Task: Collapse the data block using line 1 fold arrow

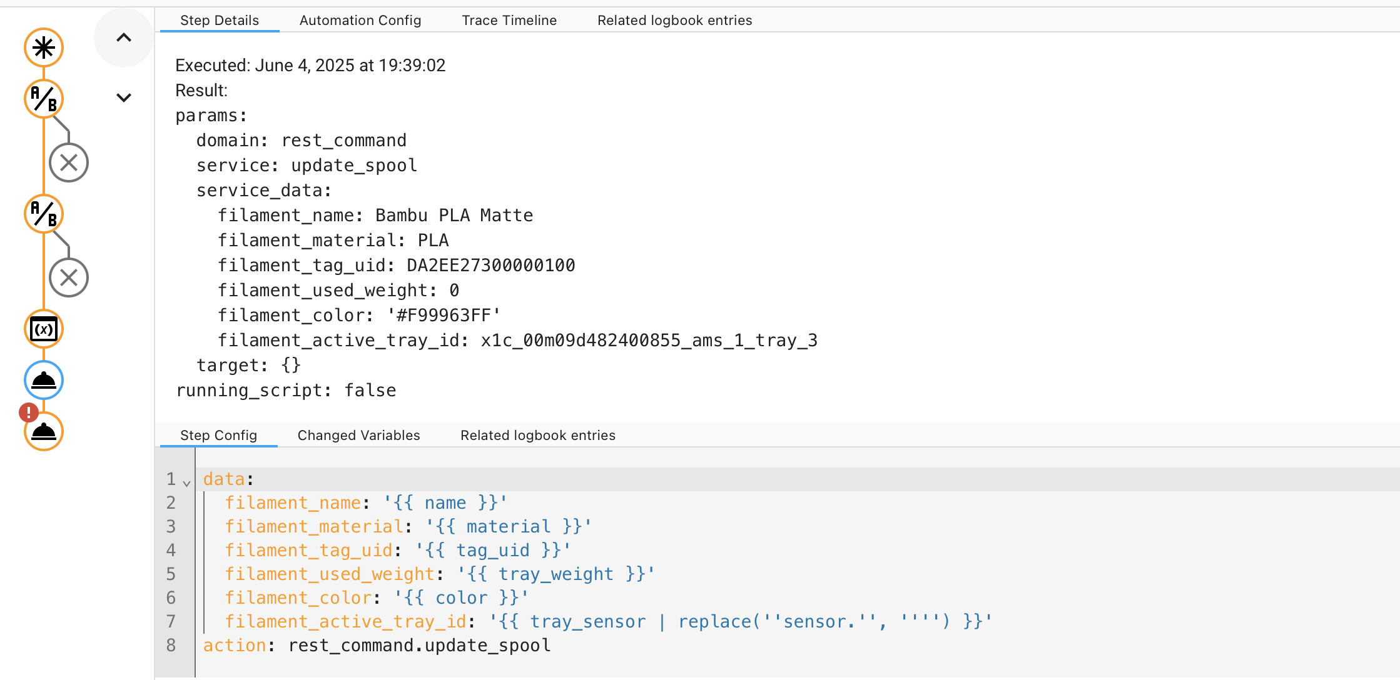Action: pos(186,482)
